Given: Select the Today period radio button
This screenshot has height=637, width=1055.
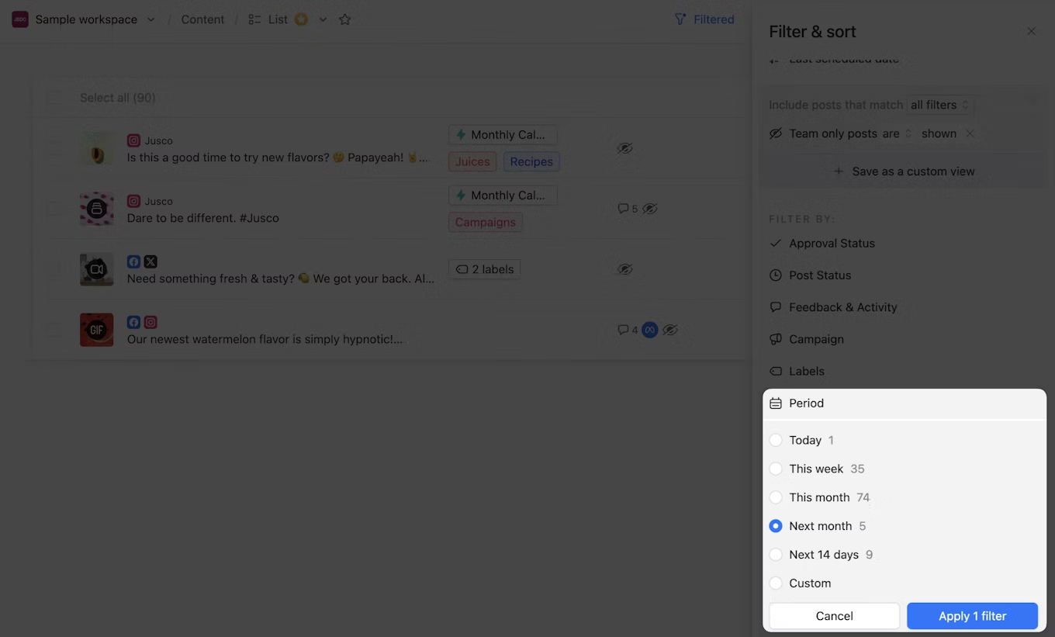Looking at the screenshot, I should pyautogui.click(x=776, y=440).
